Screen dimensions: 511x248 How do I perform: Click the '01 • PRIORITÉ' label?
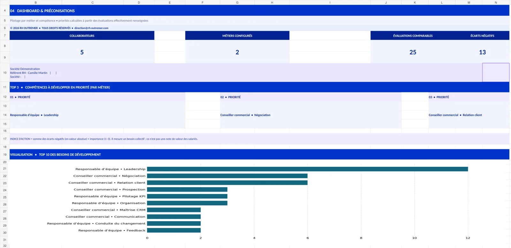(20, 97)
